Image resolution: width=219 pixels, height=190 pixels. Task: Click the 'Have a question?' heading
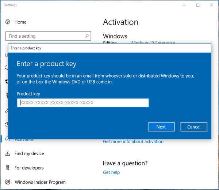pos(125,163)
